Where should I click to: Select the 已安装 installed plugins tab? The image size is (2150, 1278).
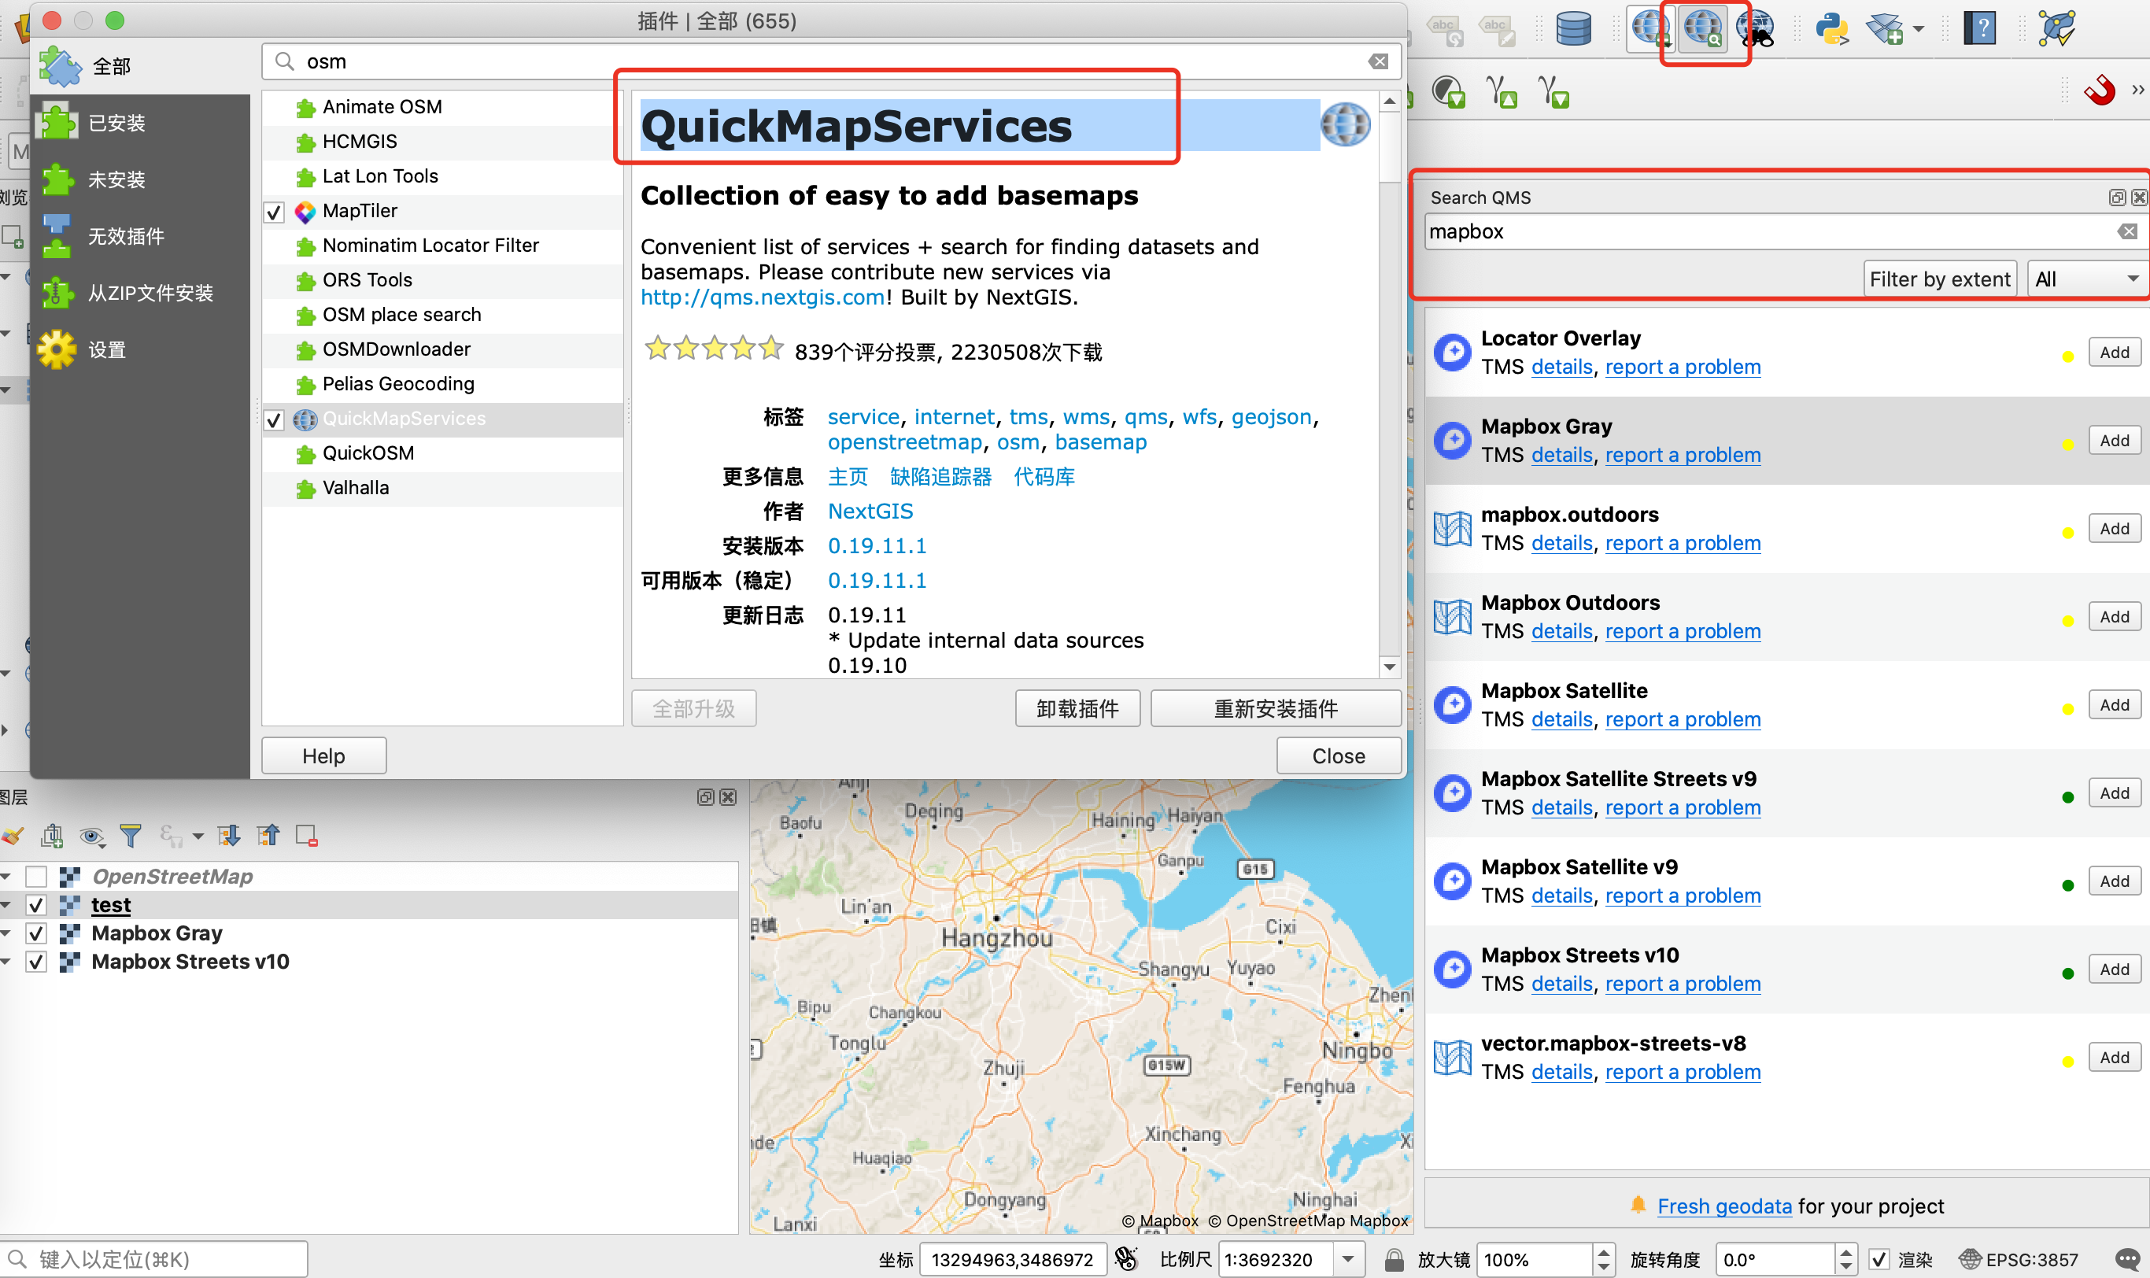(116, 122)
